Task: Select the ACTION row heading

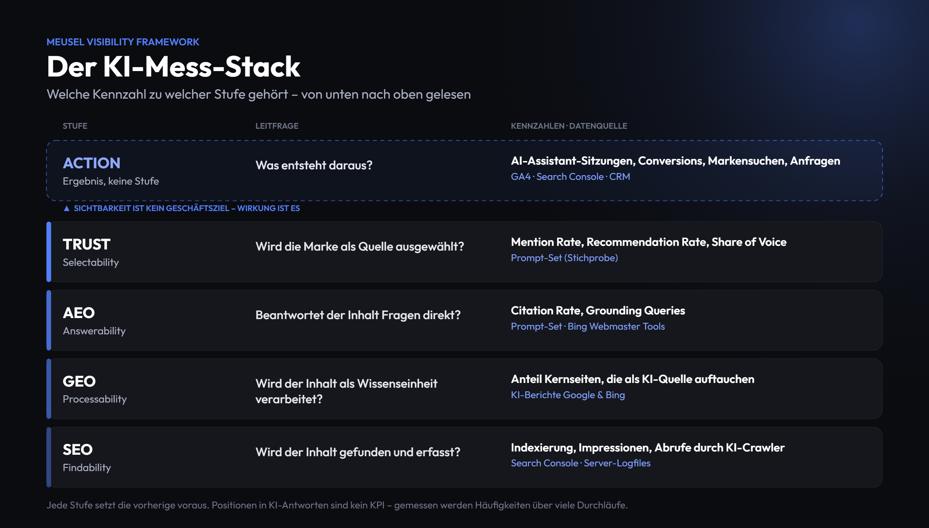Action: pyautogui.click(x=91, y=163)
